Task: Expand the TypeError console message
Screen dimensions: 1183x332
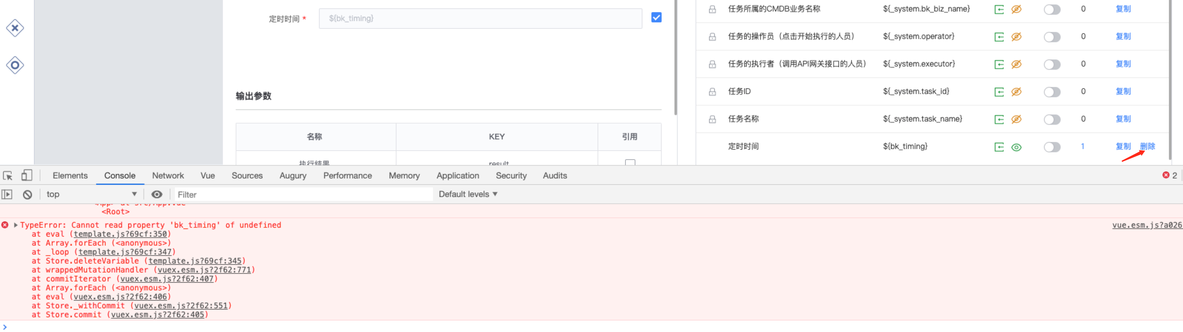Action: pyautogui.click(x=16, y=225)
